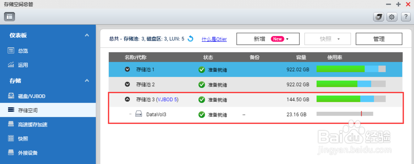Click green ready checkmark for 存储池 2
This screenshot has height=164, width=414.
(202, 84)
